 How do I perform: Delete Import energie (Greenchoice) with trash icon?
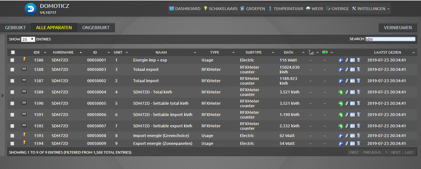pyautogui.click(x=358, y=136)
